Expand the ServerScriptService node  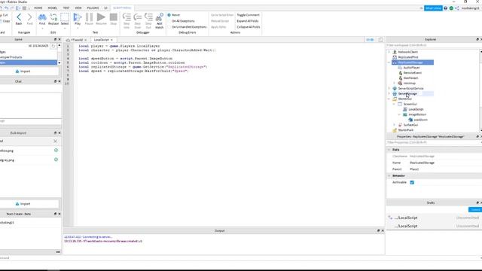[x=389, y=88]
